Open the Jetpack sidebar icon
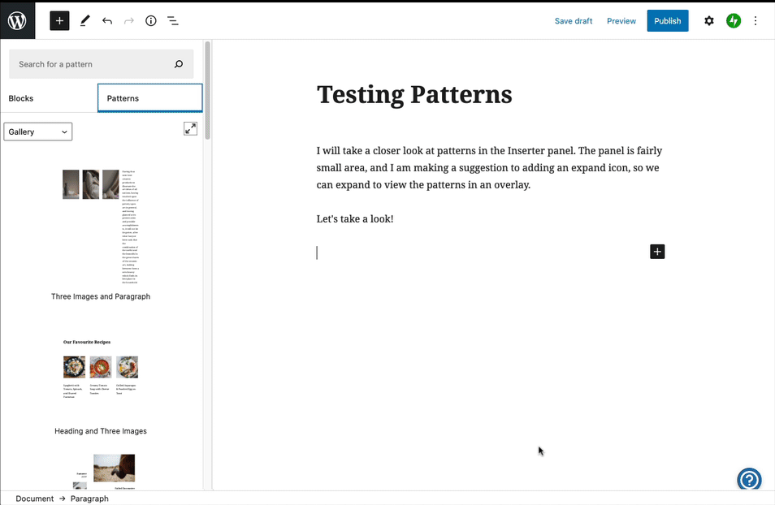 [x=734, y=21]
